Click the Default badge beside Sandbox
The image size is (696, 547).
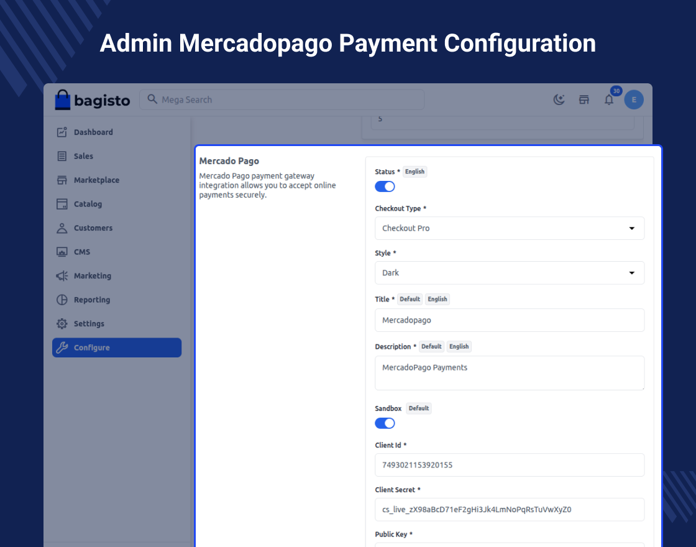coord(419,408)
